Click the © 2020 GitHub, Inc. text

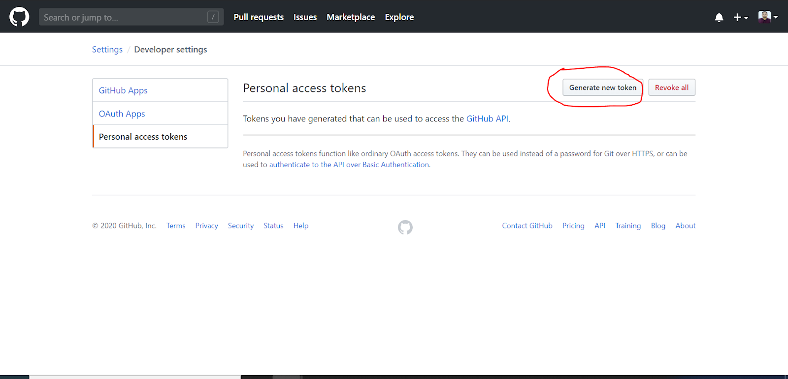[124, 226]
